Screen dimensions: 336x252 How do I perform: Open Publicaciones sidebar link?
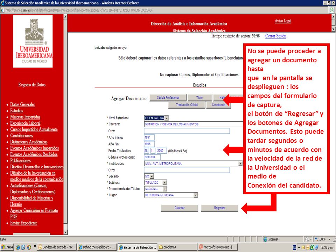tap(20, 160)
